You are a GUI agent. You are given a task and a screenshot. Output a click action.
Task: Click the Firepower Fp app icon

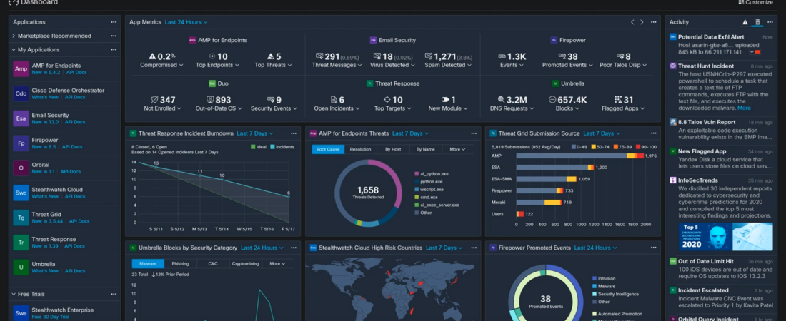point(21,143)
